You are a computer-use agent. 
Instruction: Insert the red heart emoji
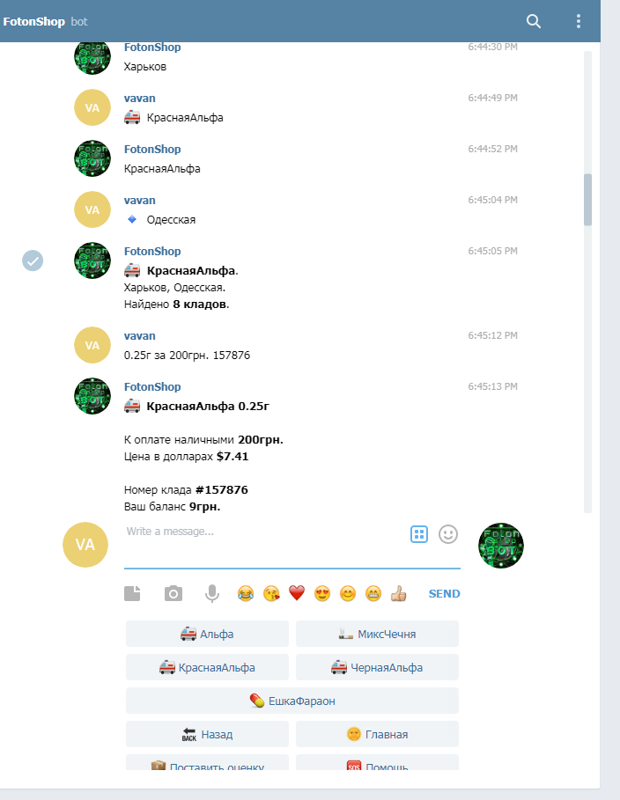(x=297, y=593)
